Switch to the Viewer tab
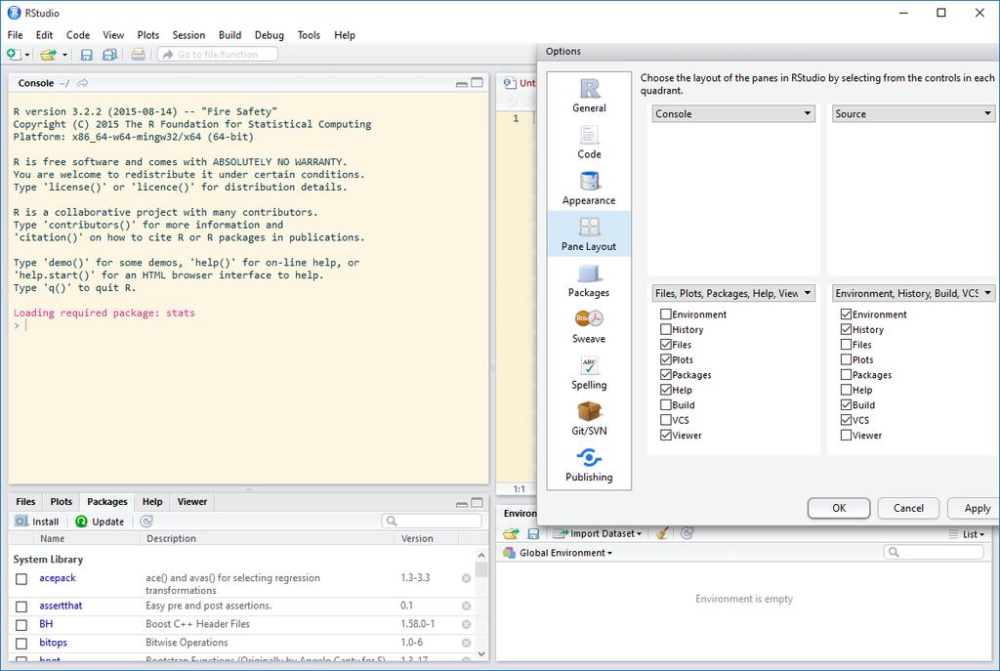Image resolution: width=1000 pixels, height=671 pixels. tap(192, 502)
